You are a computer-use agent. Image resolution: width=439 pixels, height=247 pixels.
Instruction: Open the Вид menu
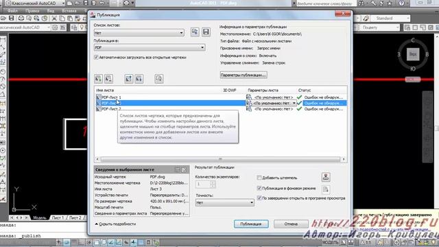[x=50, y=11]
